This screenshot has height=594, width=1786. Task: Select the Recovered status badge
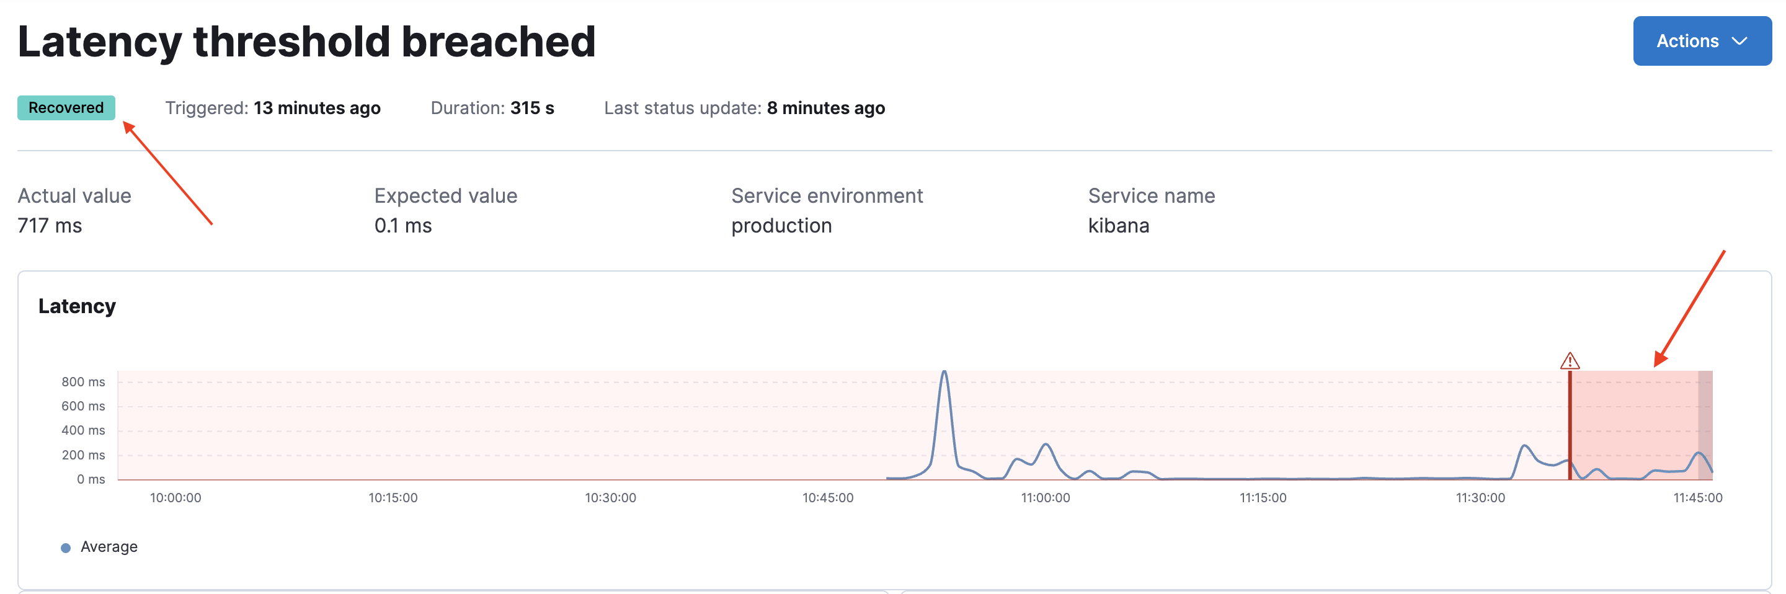click(x=65, y=107)
